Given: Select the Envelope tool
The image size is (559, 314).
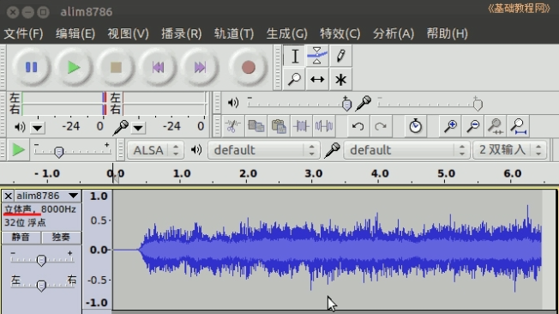Looking at the screenshot, I should pos(317,56).
